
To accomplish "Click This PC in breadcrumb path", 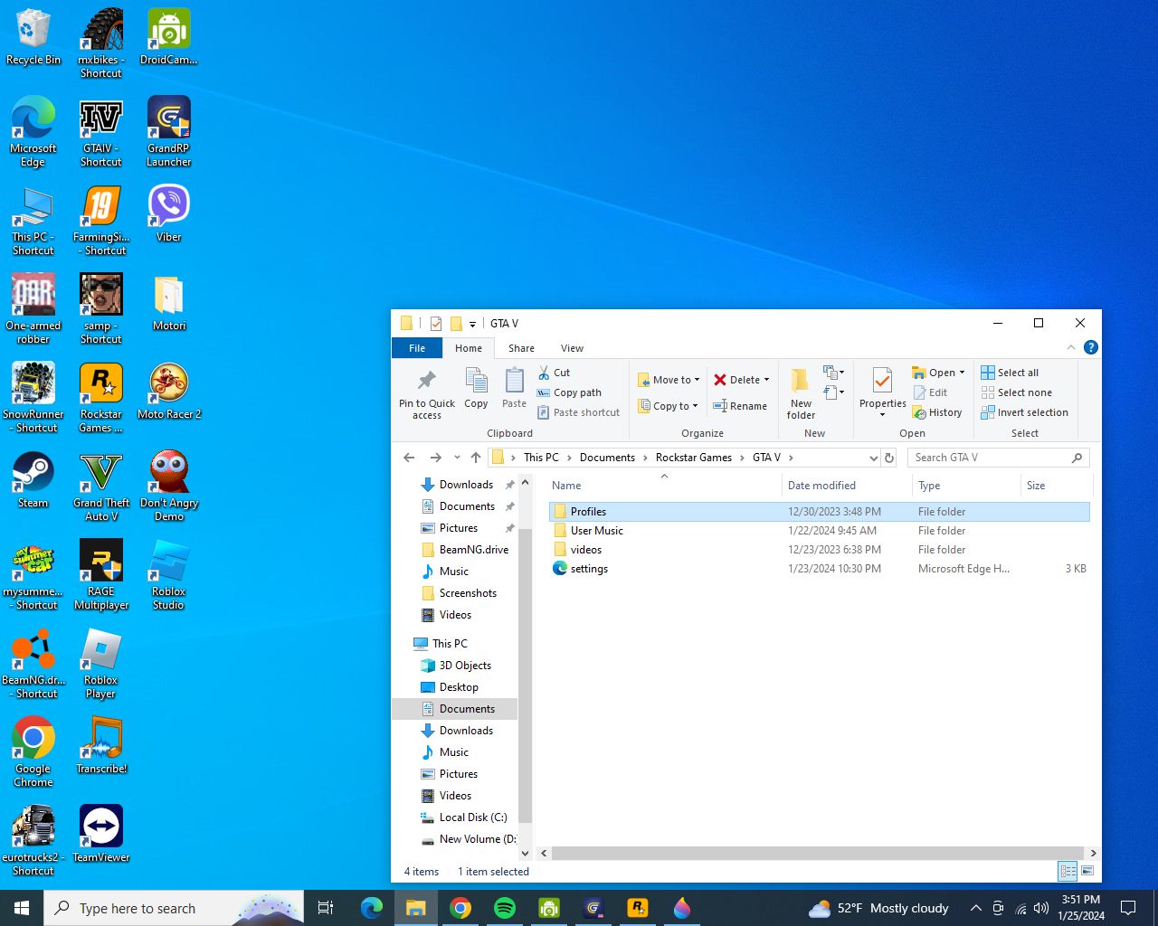I will 541,458.
